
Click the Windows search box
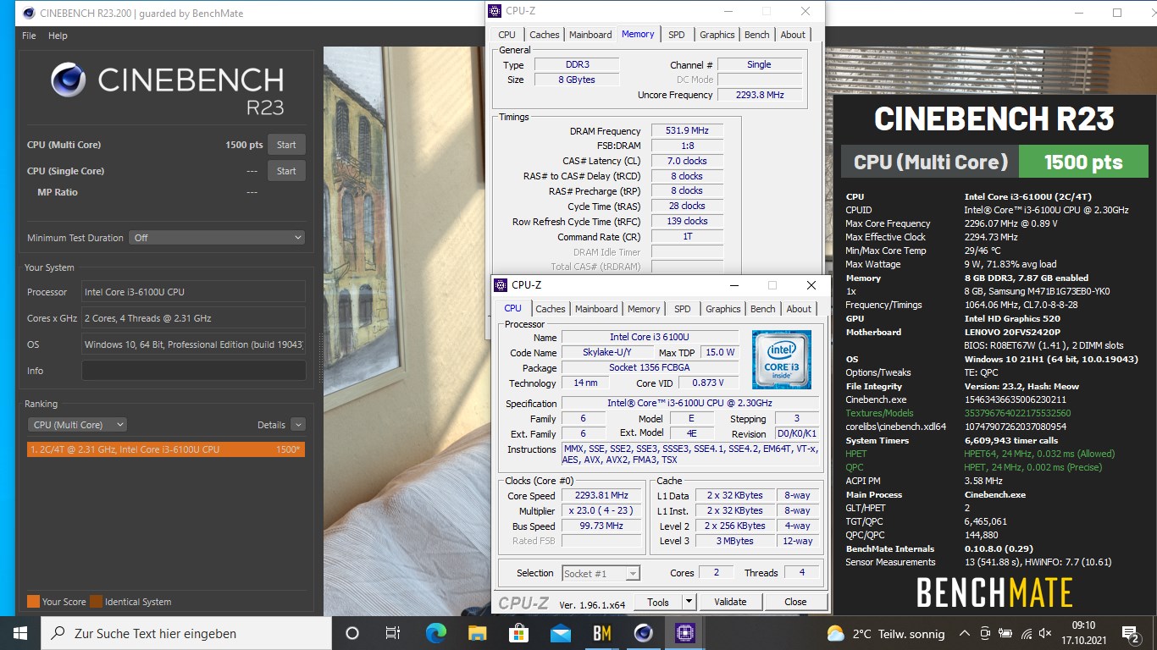click(186, 633)
